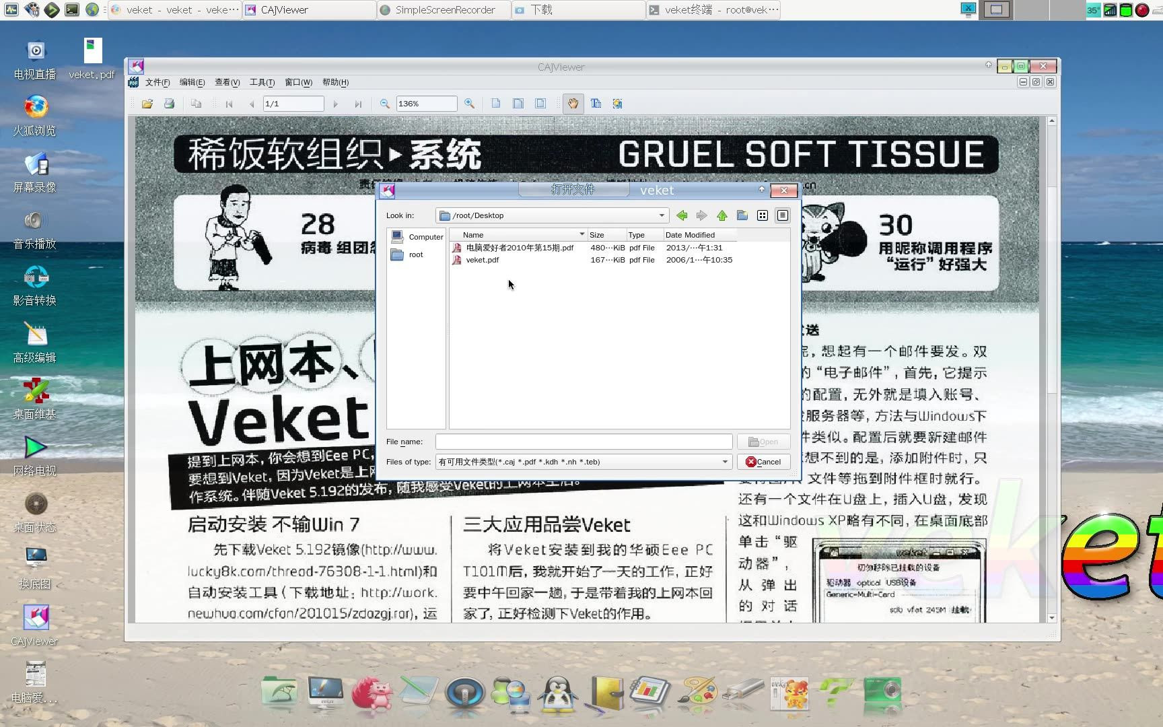The width and height of the screenshot is (1163, 727).
Task: Click the zoom in magnifier icon
Action: pyautogui.click(x=469, y=104)
